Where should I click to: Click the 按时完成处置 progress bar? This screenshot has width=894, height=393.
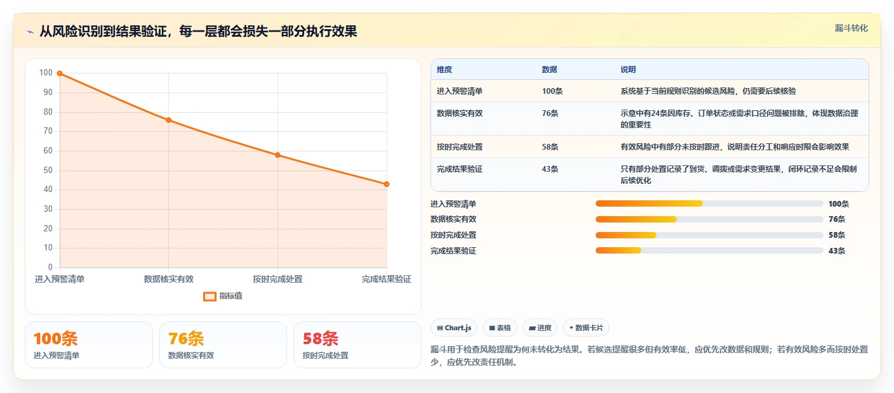tap(709, 235)
